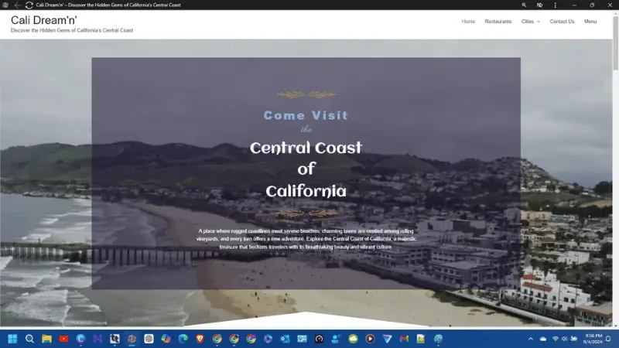Screen dimensions: 619x348
Task: Open the Wi-Fi network tray icon
Action: coord(555,339)
